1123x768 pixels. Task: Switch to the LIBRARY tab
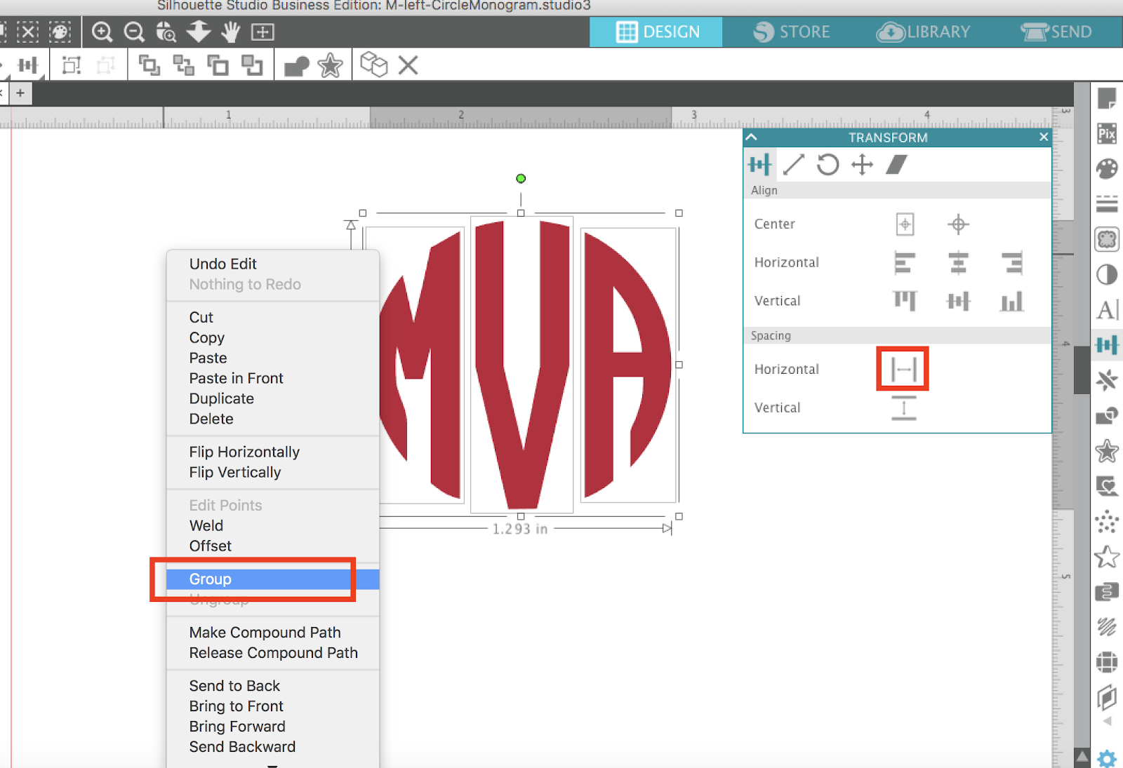(923, 32)
